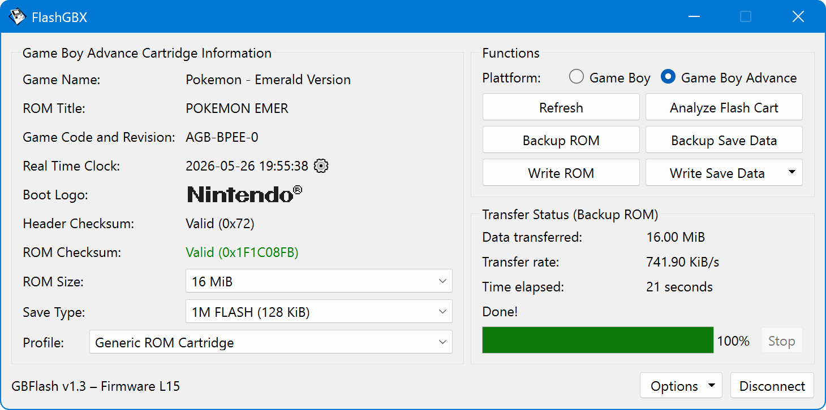
Task: Click the game name 'Pokemon - Emerald Version'
Action: (x=268, y=80)
